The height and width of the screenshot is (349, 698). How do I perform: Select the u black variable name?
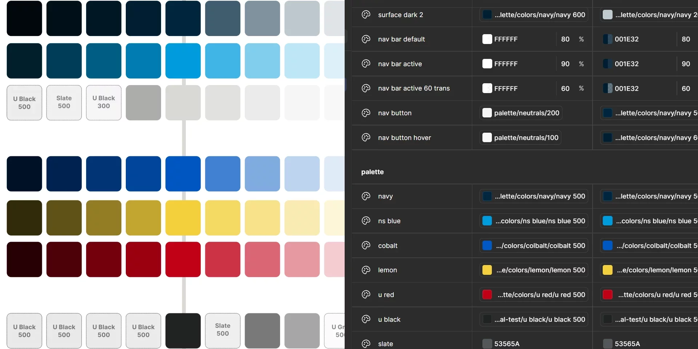click(389, 319)
